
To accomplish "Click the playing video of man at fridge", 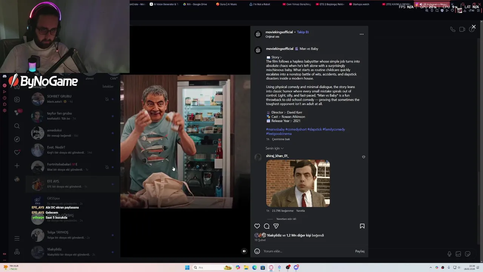I will [x=185, y=142].
